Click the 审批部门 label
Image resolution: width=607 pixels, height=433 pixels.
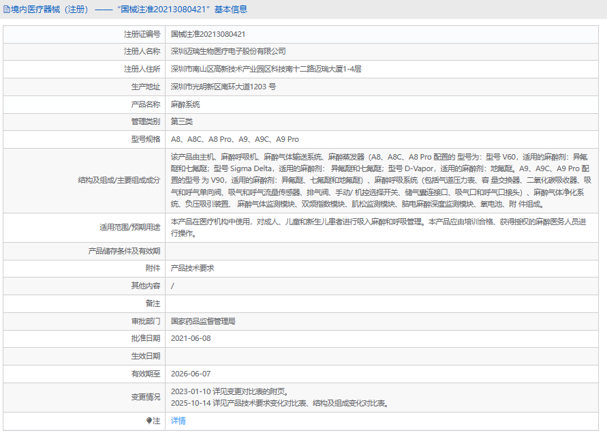[146, 321]
